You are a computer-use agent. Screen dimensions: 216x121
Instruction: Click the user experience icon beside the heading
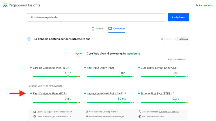(x=29, y=39)
